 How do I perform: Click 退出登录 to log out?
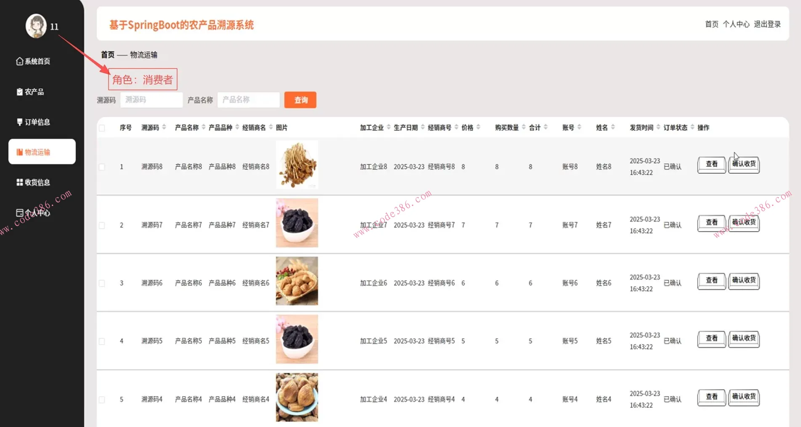[x=767, y=24]
